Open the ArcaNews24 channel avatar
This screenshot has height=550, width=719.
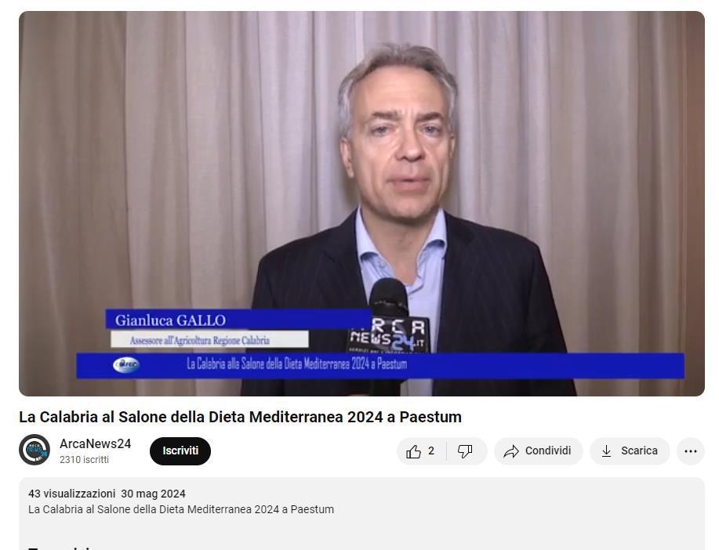click(34, 450)
